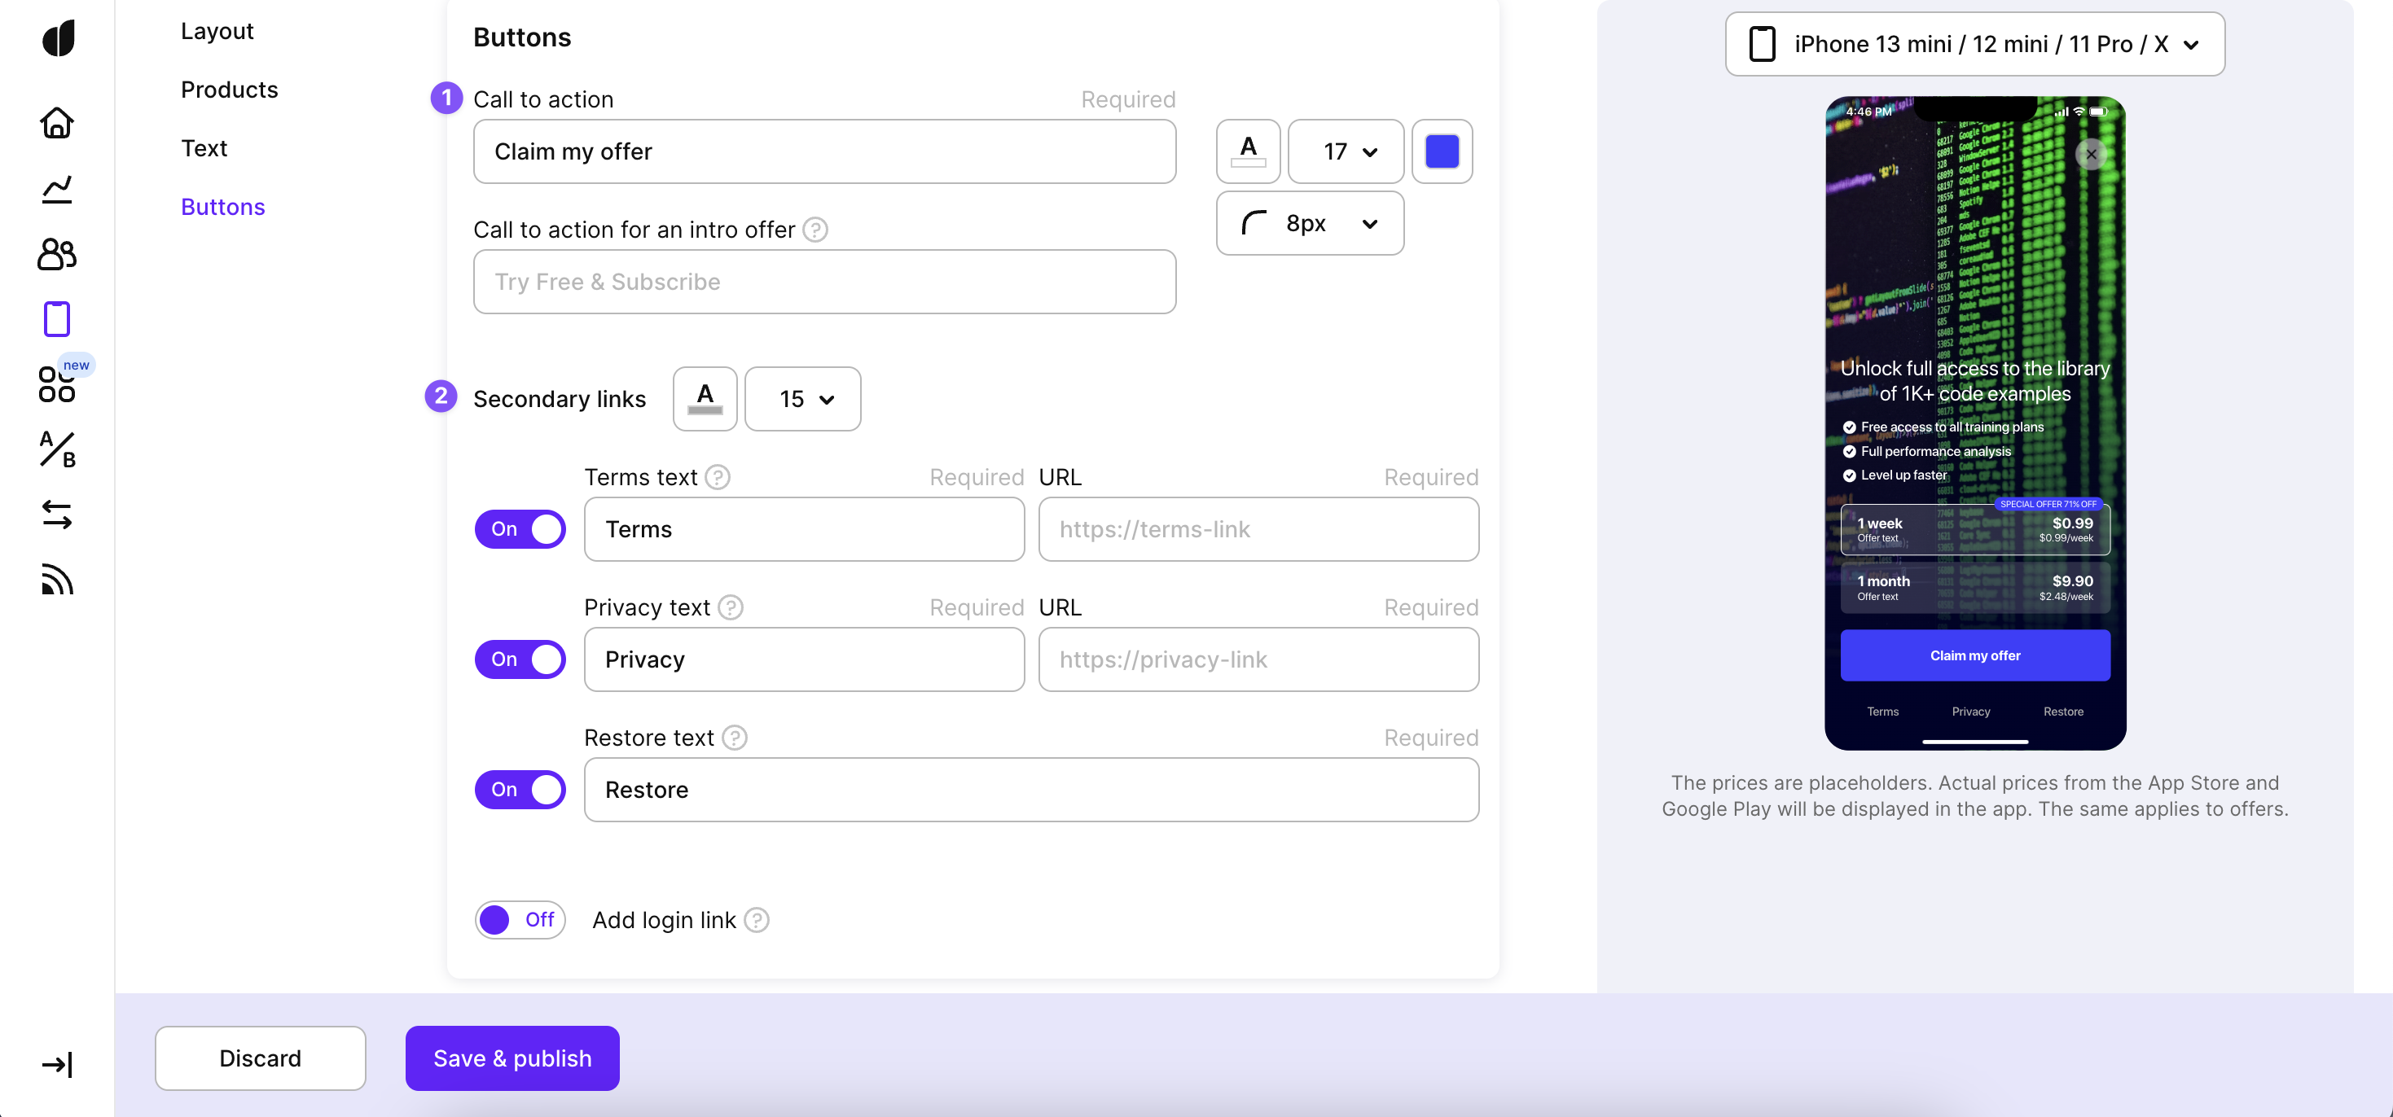Enable the Add login link toggle
The width and height of the screenshot is (2393, 1117).
(x=520, y=920)
